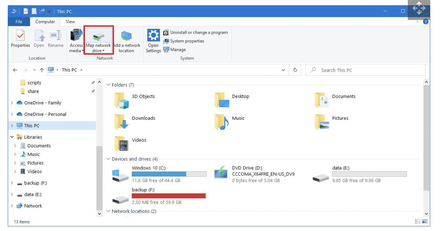This screenshot has width=445, height=231.
Task: Expand backup (F:) in the sidebar
Action: [12, 183]
